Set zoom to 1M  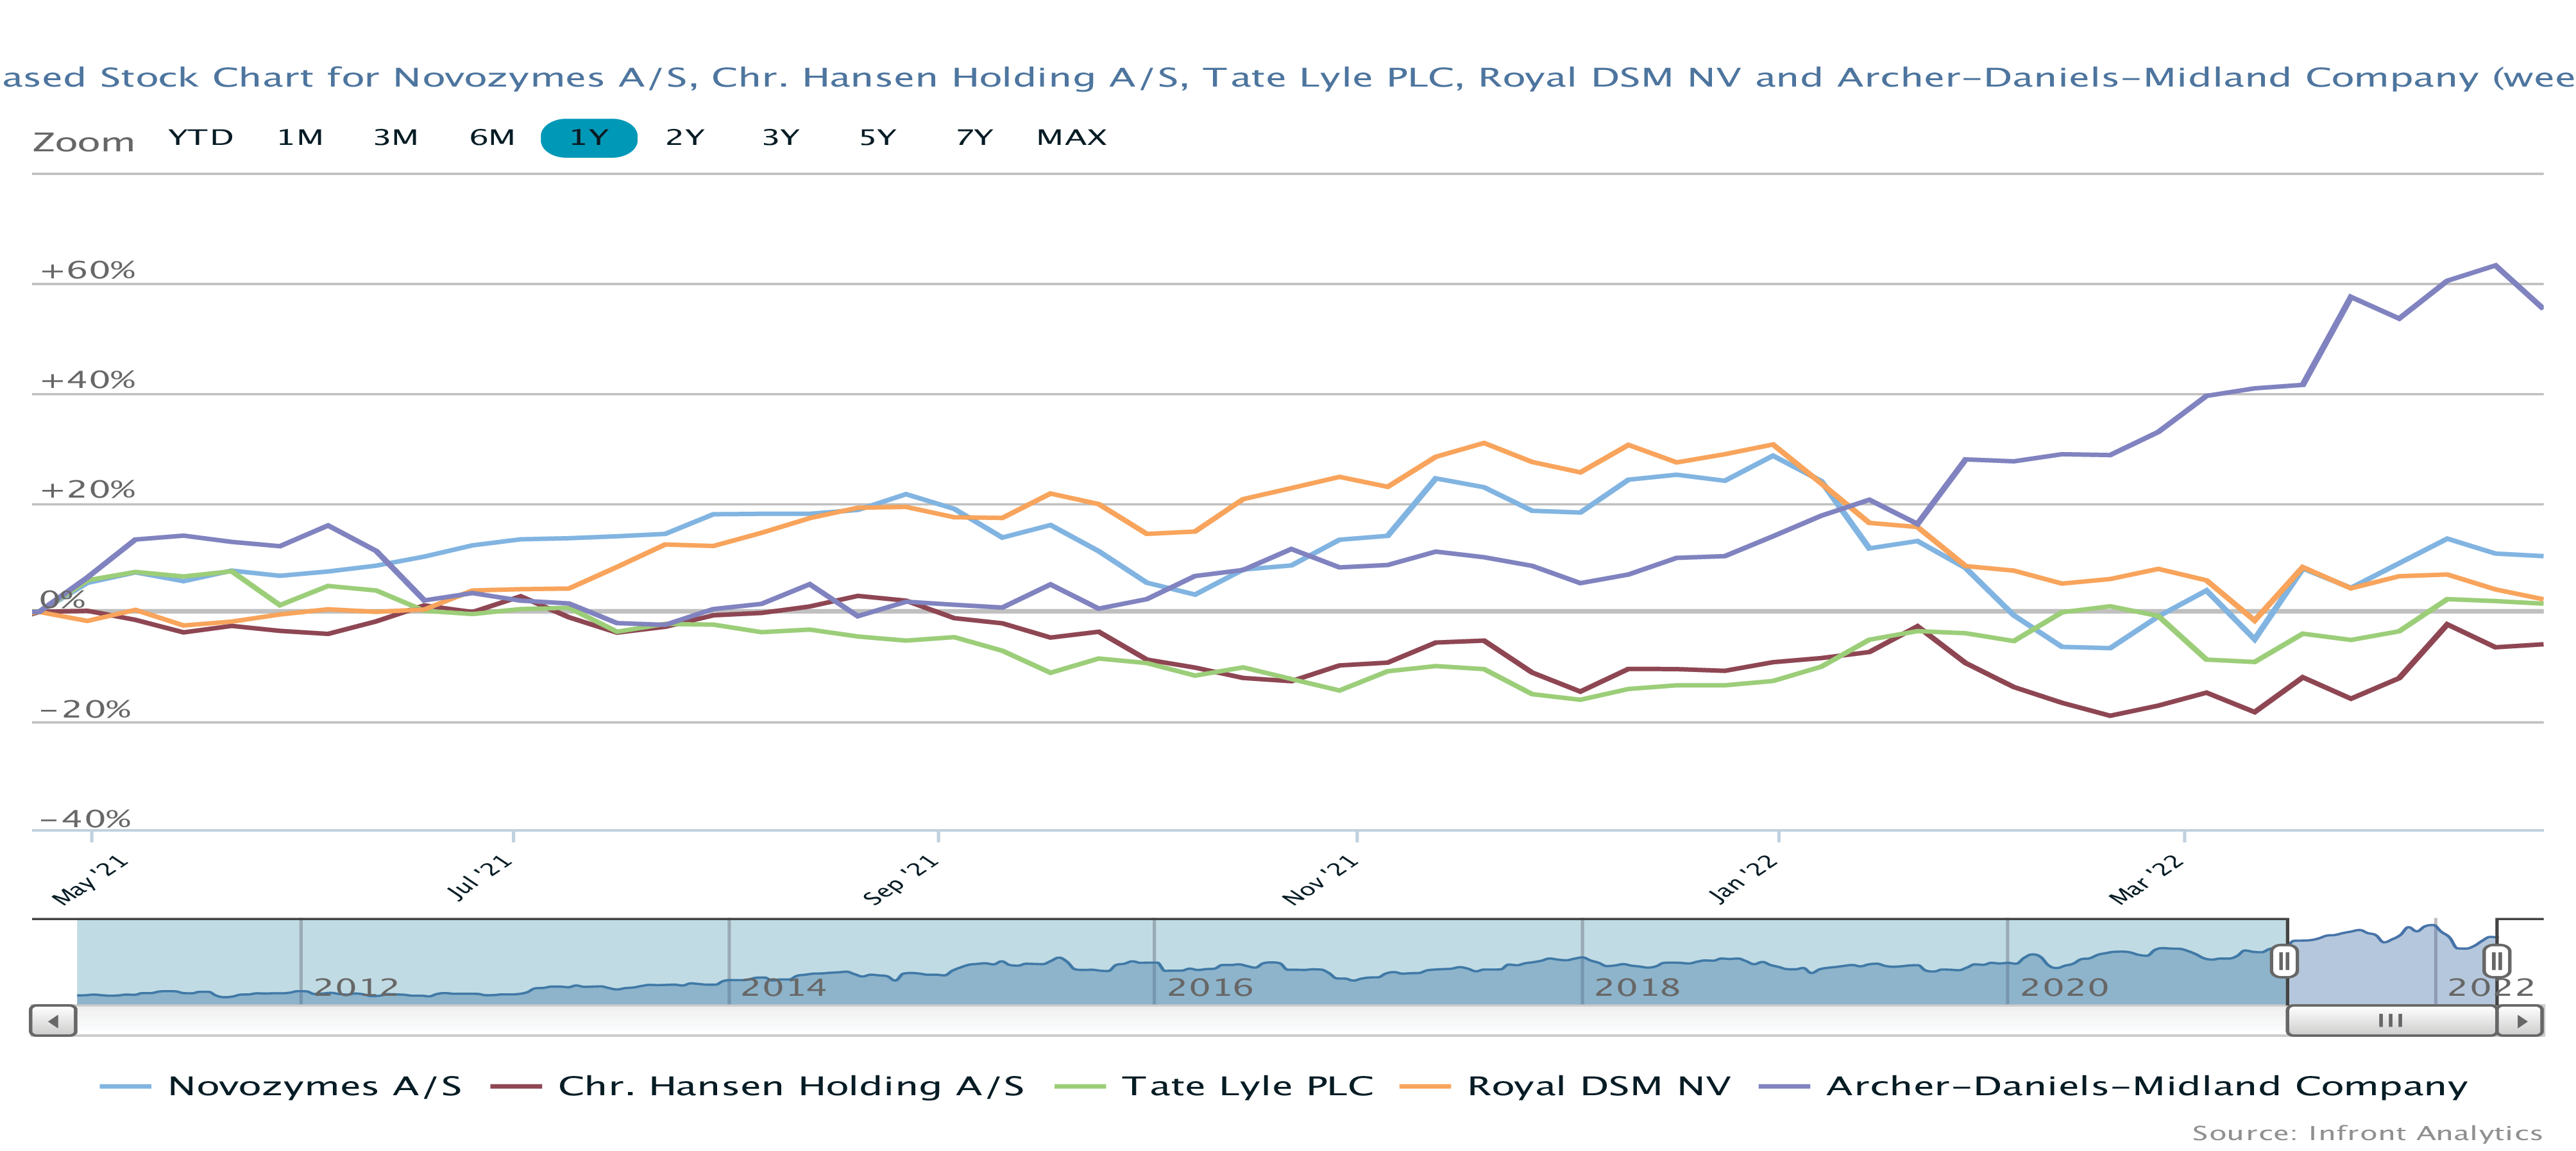point(300,138)
